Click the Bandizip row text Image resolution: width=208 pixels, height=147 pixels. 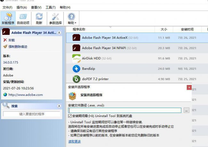[88, 69]
